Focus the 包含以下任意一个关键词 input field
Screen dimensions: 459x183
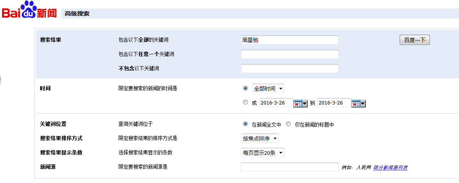click(x=290, y=54)
